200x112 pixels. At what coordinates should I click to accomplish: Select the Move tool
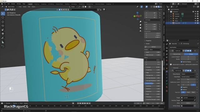coord(3,22)
